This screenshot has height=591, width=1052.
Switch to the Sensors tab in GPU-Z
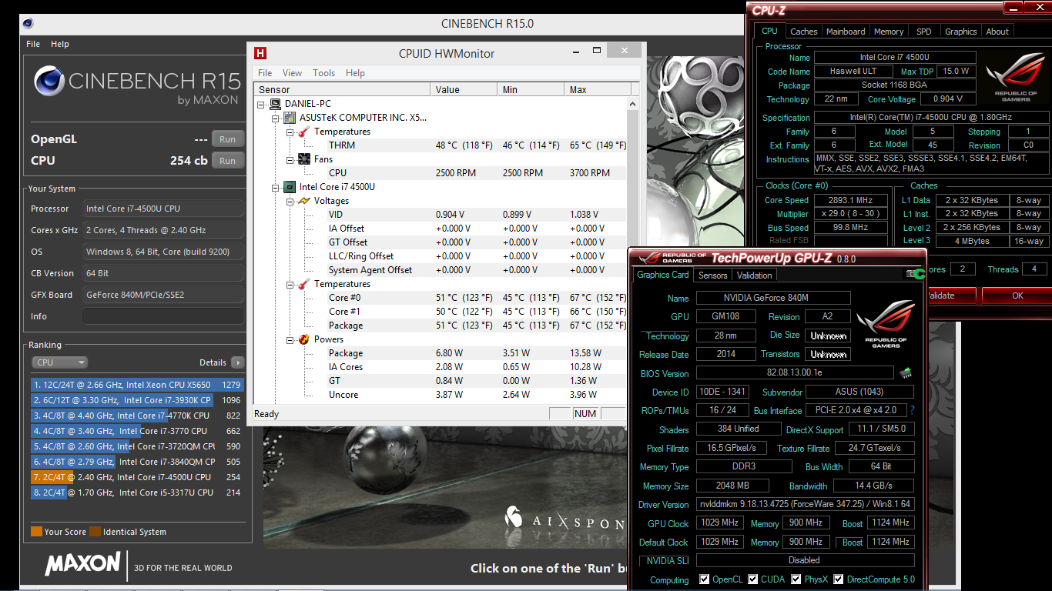coord(712,275)
